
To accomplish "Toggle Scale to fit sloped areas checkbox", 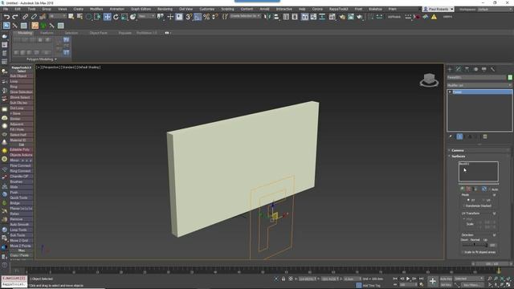I will click(463, 252).
